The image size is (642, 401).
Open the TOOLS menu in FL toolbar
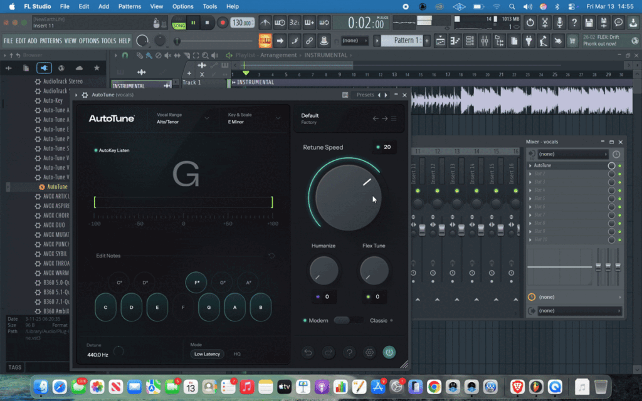[108, 41]
